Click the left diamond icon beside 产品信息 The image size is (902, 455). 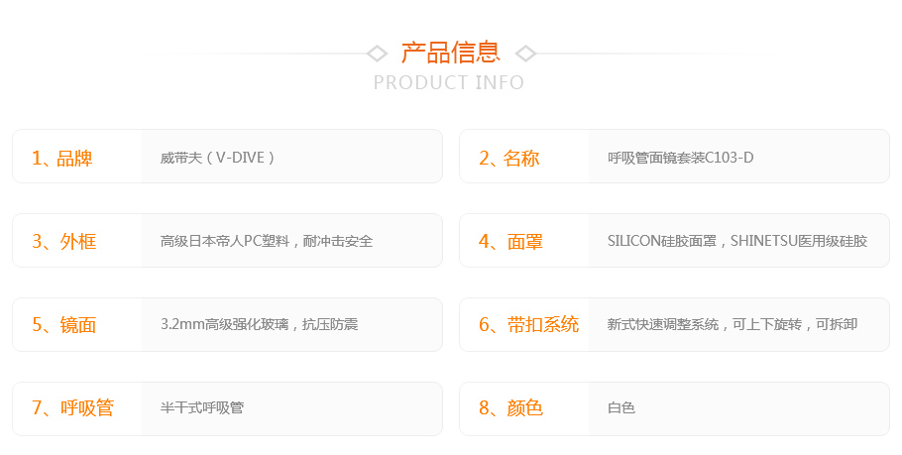[377, 54]
